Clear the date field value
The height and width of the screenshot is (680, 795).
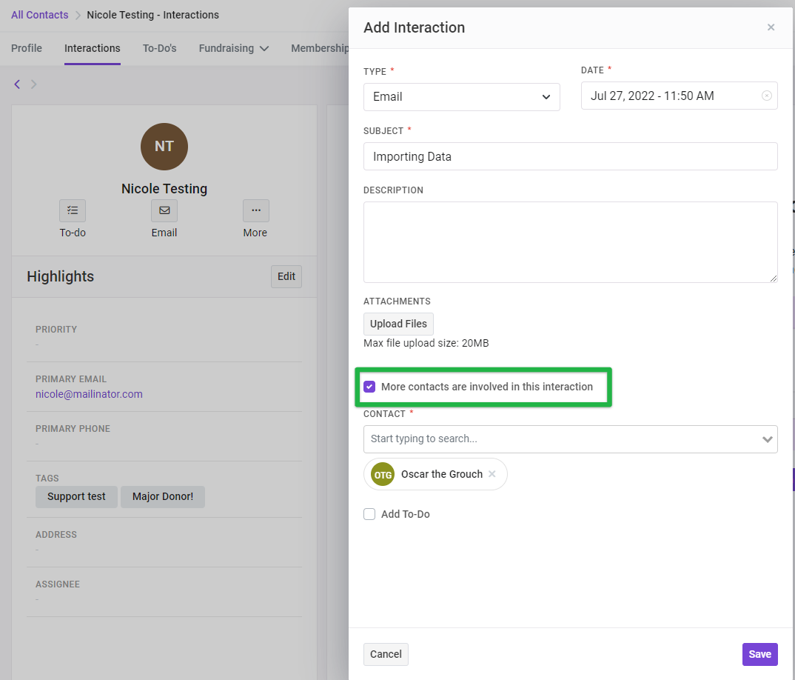point(767,96)
